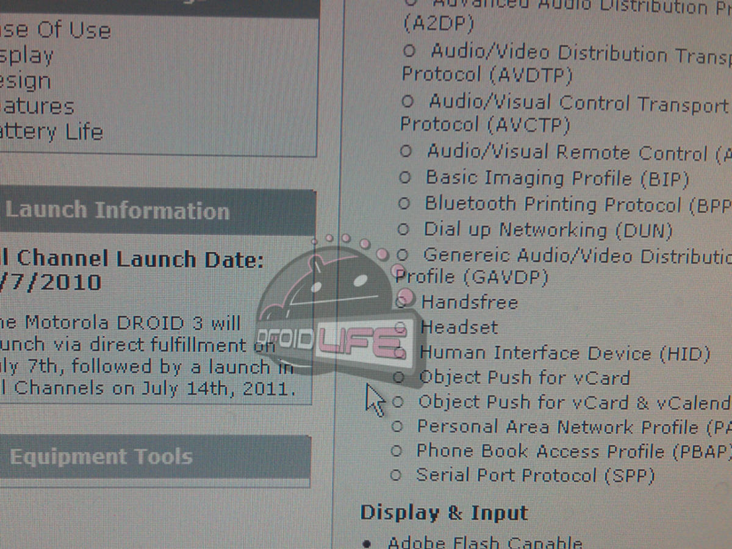Select 'Personal Area Network Profile' item
The image size is (732, 549).
(558, 427)
